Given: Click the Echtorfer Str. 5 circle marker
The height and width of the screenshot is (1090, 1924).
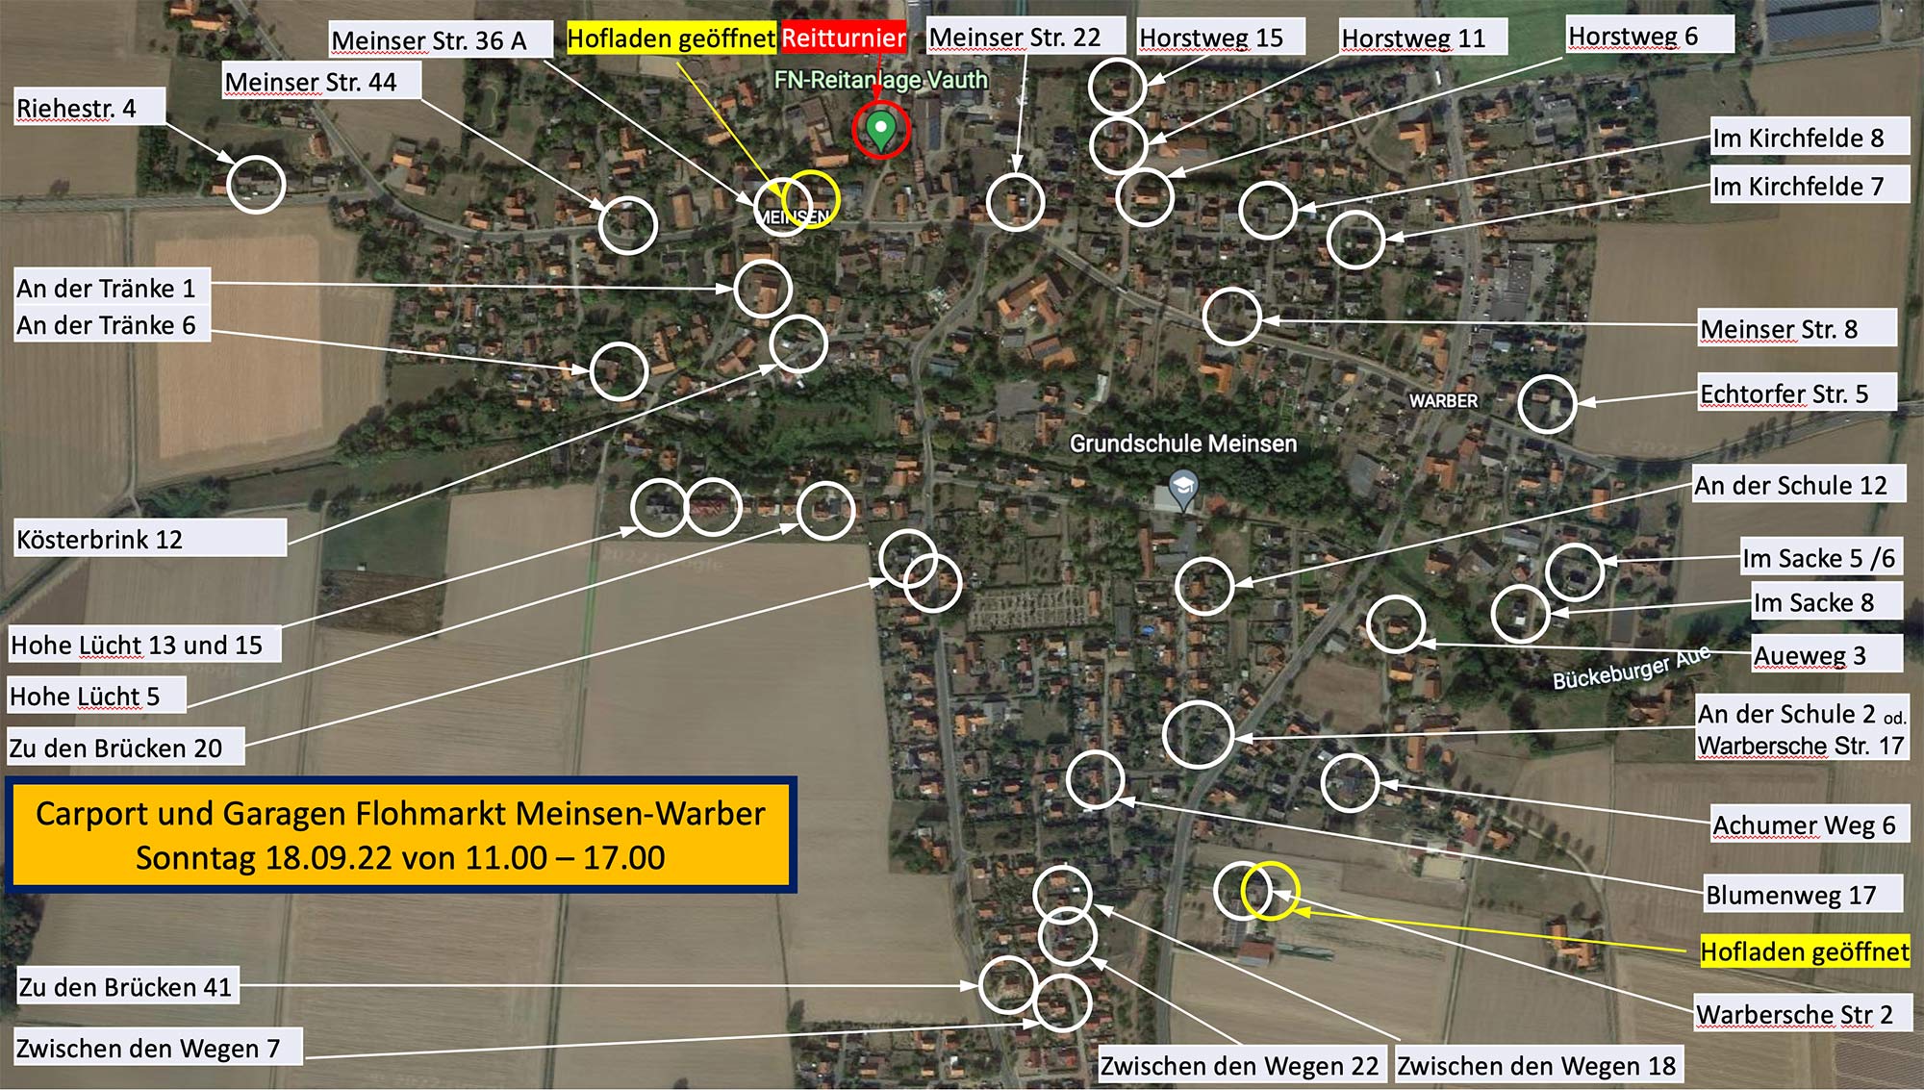Looking at the screenshot, I should 1547,403.
